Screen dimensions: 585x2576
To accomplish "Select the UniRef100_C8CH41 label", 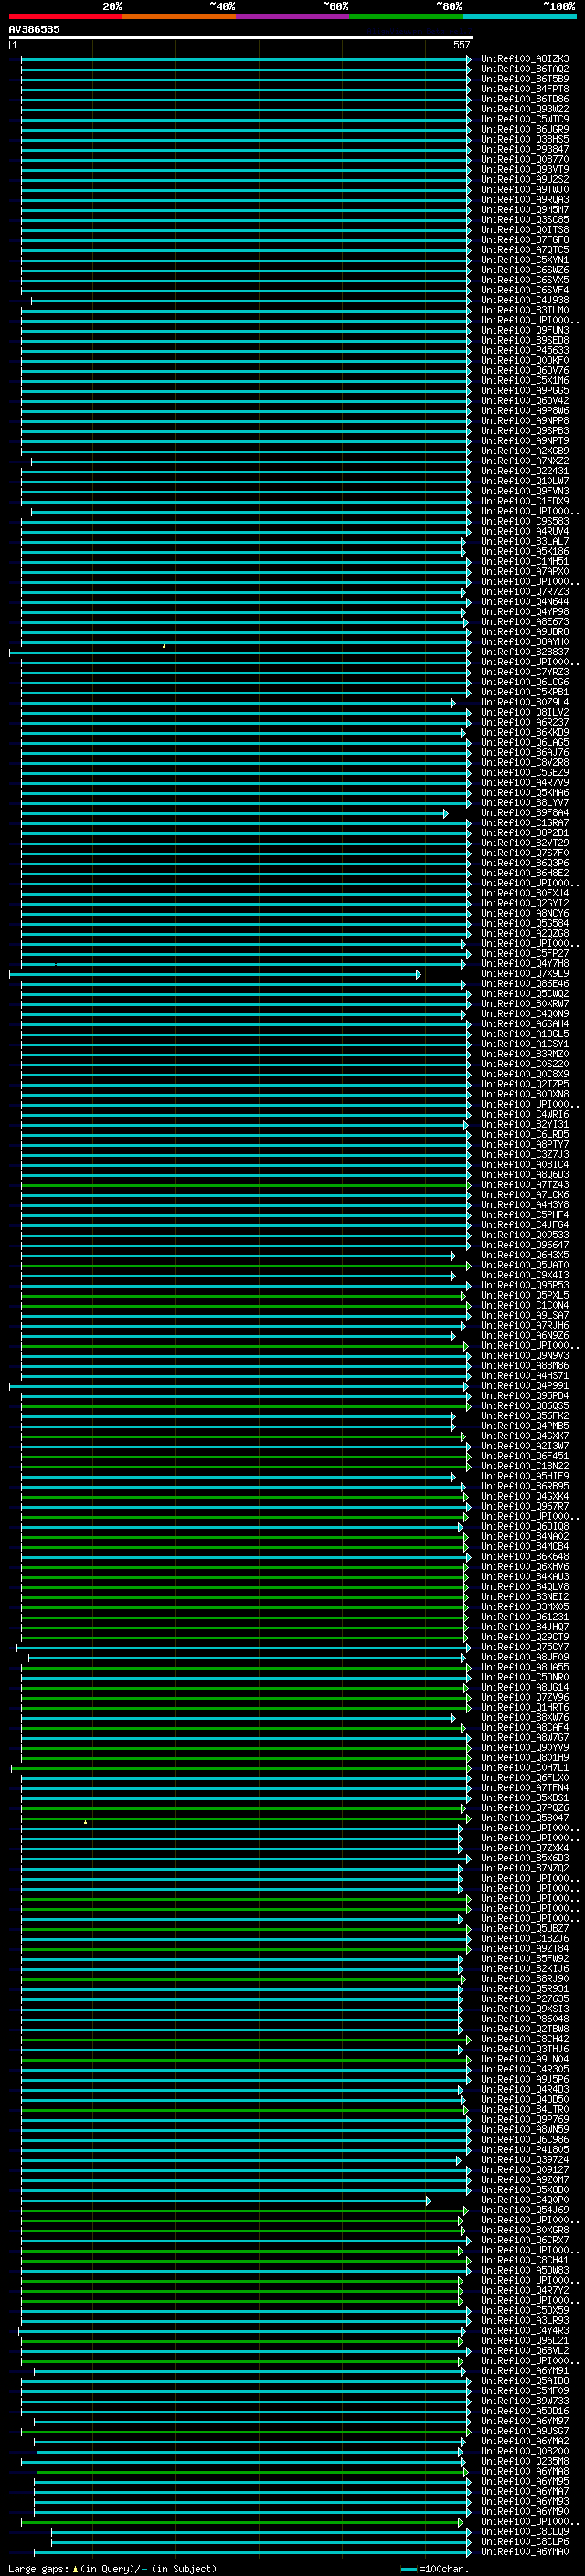I will 525,2260.
